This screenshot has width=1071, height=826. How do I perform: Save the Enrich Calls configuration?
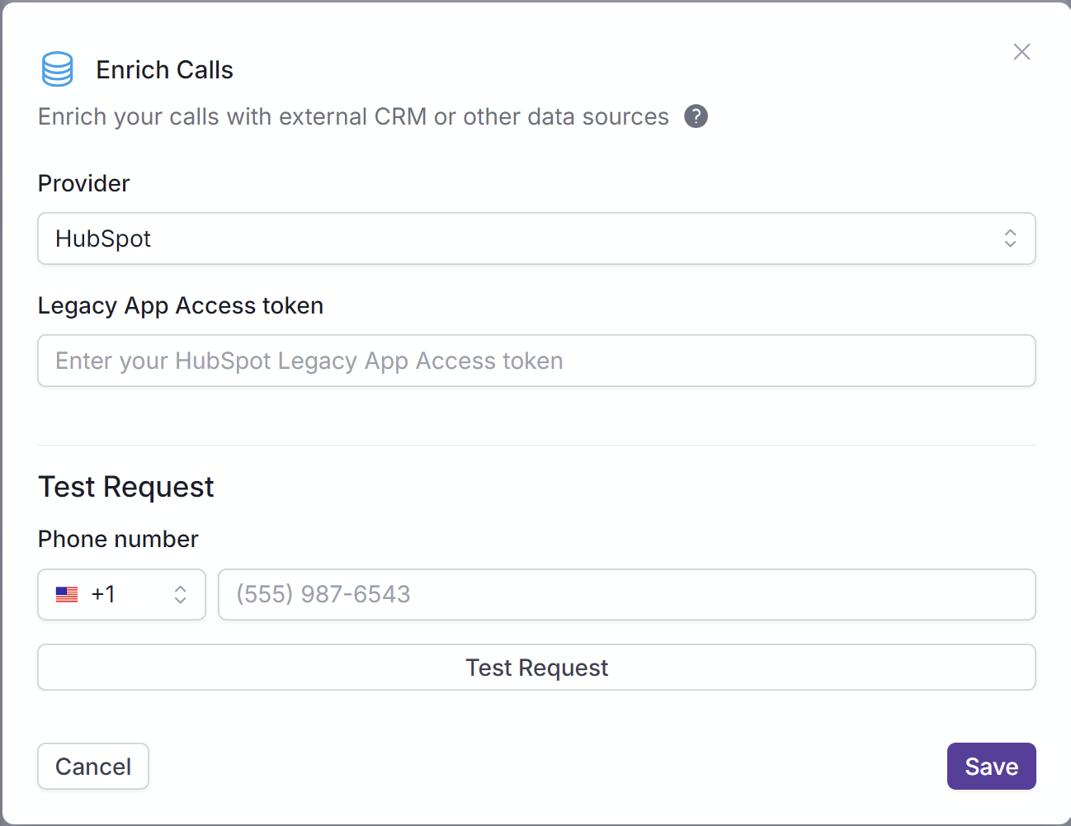click(991, 767)
